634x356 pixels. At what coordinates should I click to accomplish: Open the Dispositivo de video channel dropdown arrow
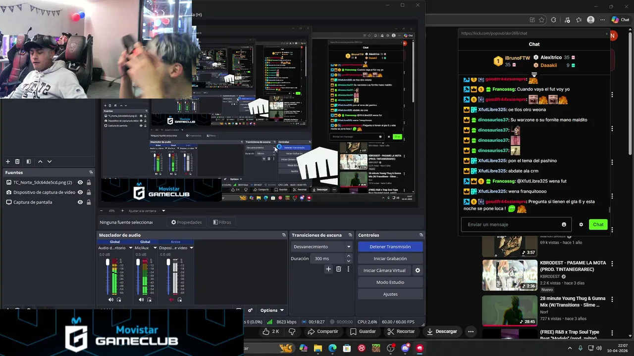coord(191,248)
